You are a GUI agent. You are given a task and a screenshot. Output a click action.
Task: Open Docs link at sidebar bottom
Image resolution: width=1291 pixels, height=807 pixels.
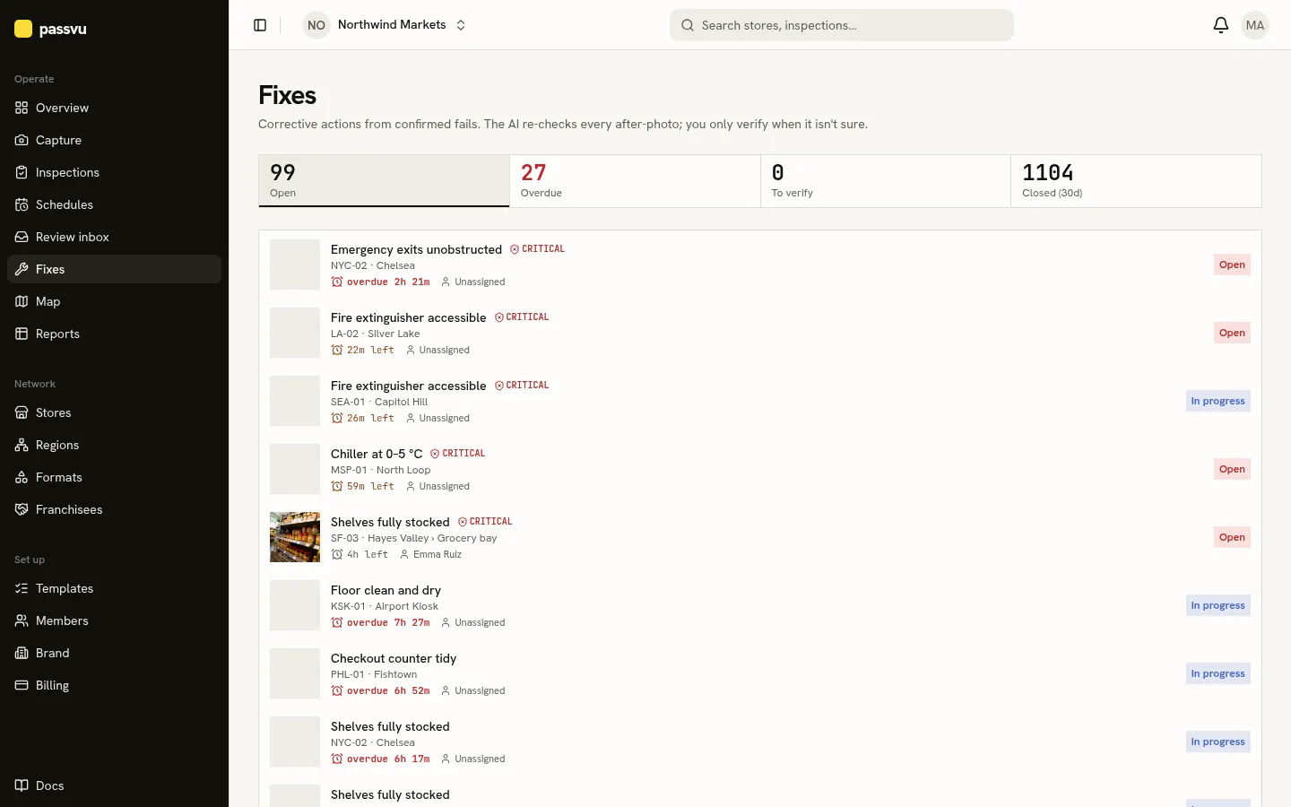coord(114,785)
